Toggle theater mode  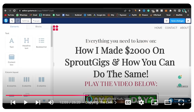tap(168, 102)
